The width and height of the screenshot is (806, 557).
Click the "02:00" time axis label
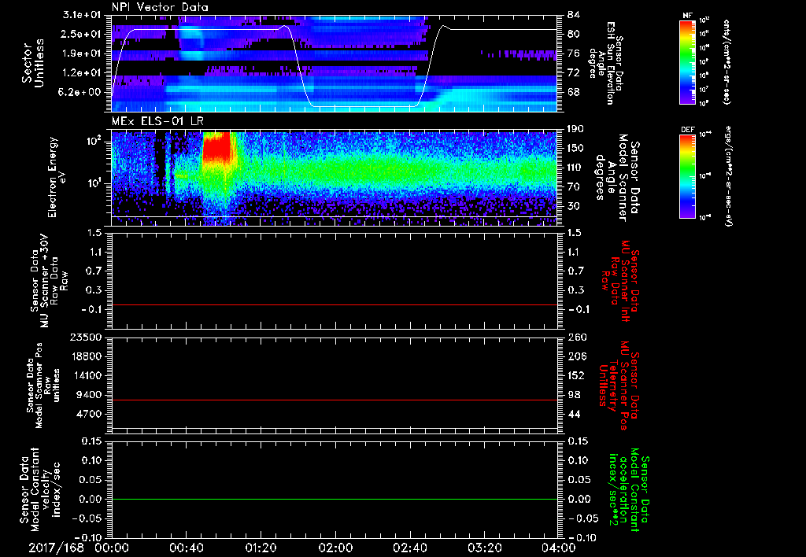tap(335, 548)
